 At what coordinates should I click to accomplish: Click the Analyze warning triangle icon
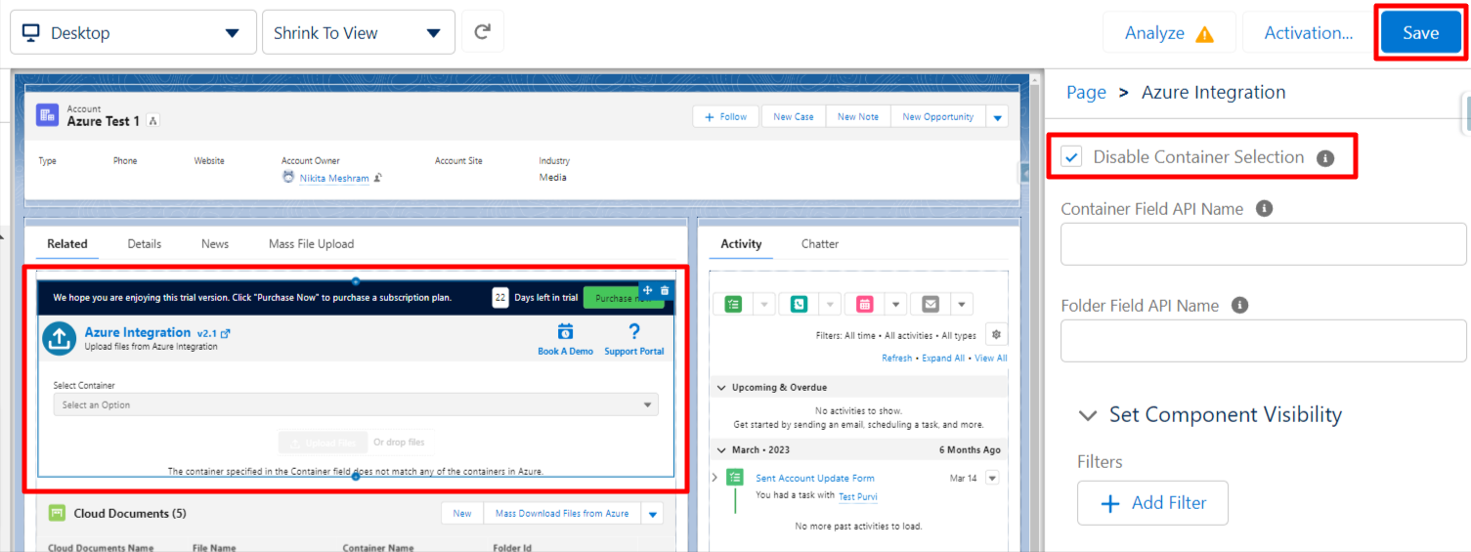(1204, 34)
